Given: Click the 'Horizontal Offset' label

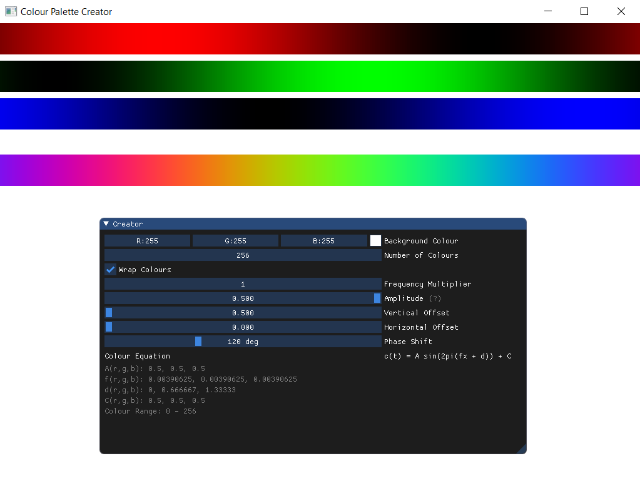Looking at the screenshot, I should [421, 327].
